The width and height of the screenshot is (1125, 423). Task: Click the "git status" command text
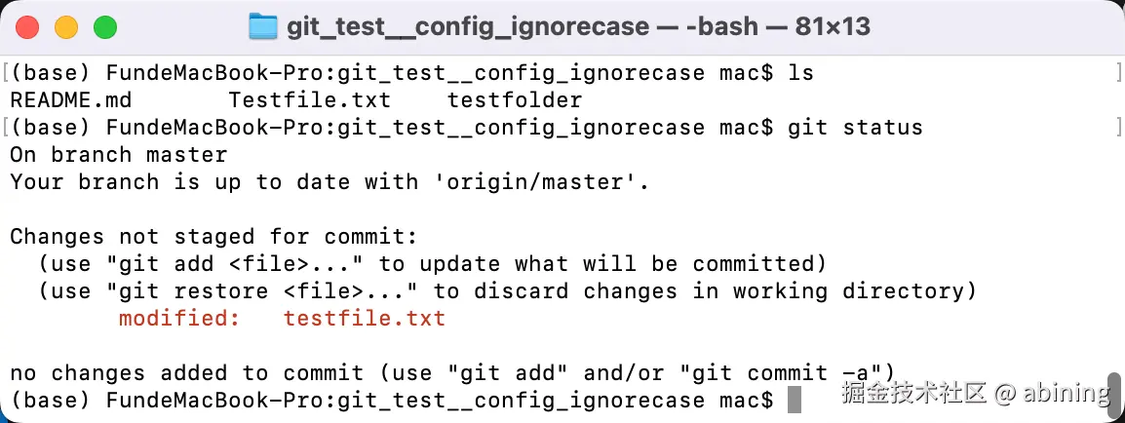(x=855, y=128)
